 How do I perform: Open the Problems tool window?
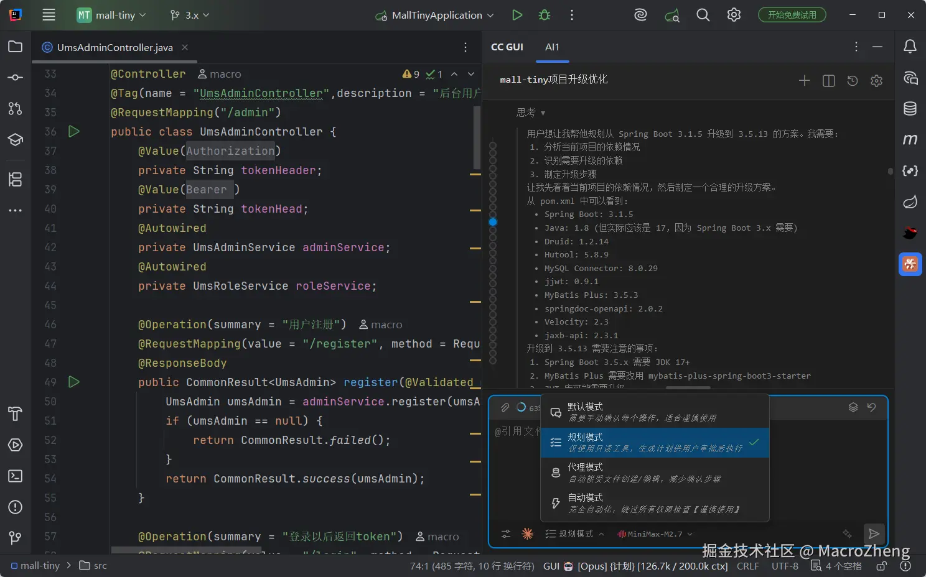coord(16,507)
